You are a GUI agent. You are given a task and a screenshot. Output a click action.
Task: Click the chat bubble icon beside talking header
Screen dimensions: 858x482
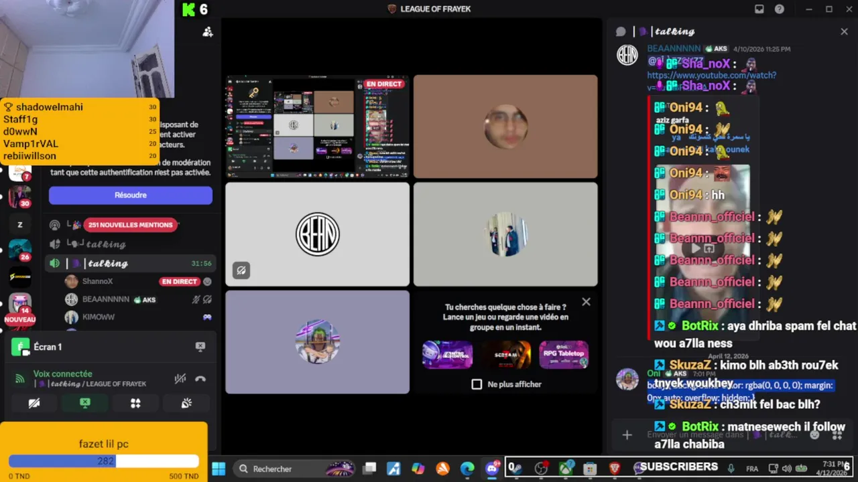coord(621,31)
